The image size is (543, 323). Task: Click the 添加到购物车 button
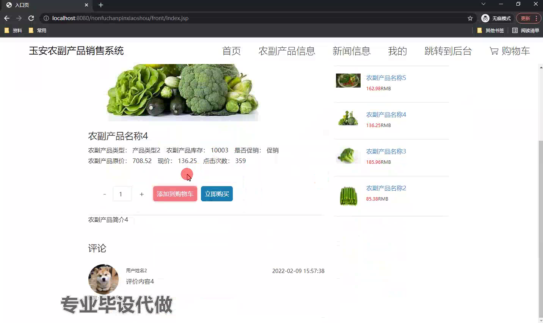[175, 194]
